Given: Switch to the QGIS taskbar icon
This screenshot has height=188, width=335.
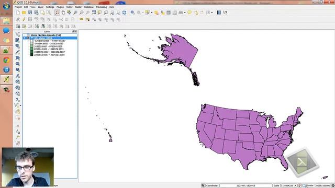Looking at the screenshot, I should click(x=6, y=79).
